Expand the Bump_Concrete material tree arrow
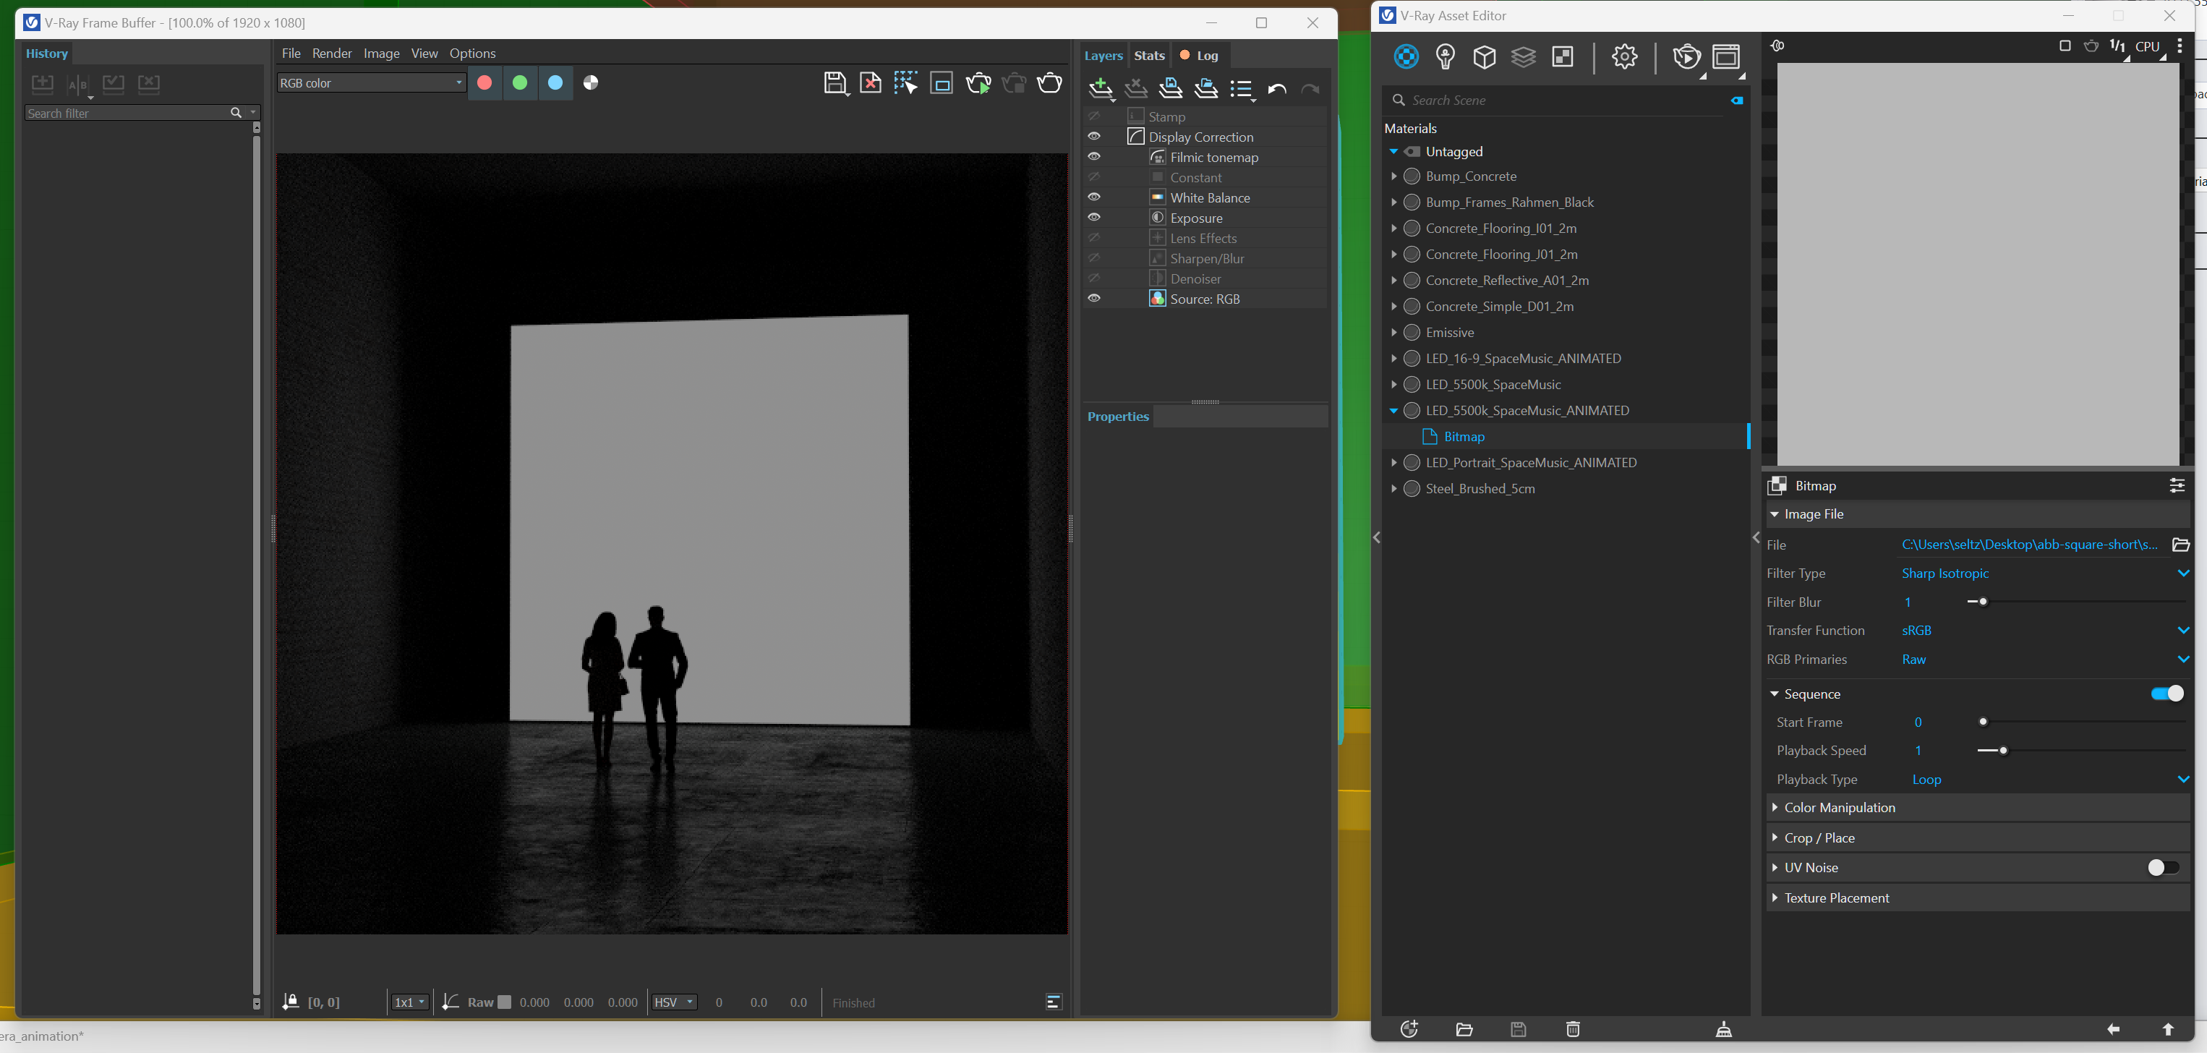The height and width of the screenshot is (1053, 2207). [x=1394, y=176]
